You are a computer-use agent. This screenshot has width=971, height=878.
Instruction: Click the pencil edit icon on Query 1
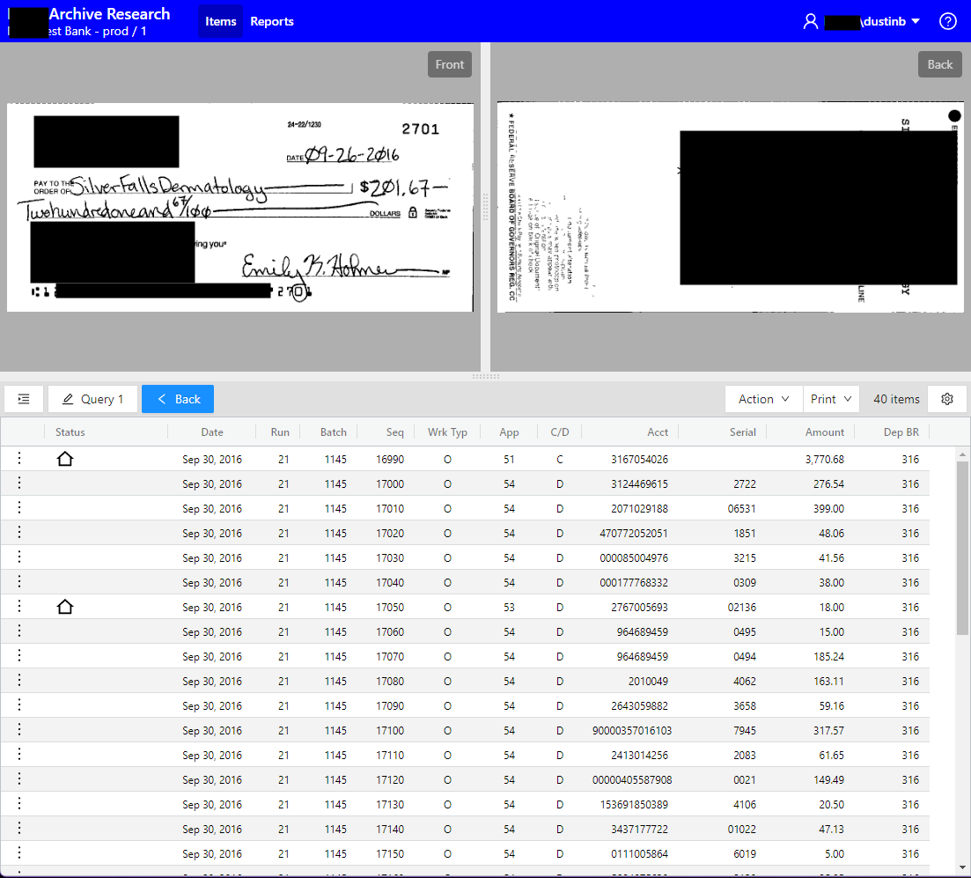coord(68,398)
